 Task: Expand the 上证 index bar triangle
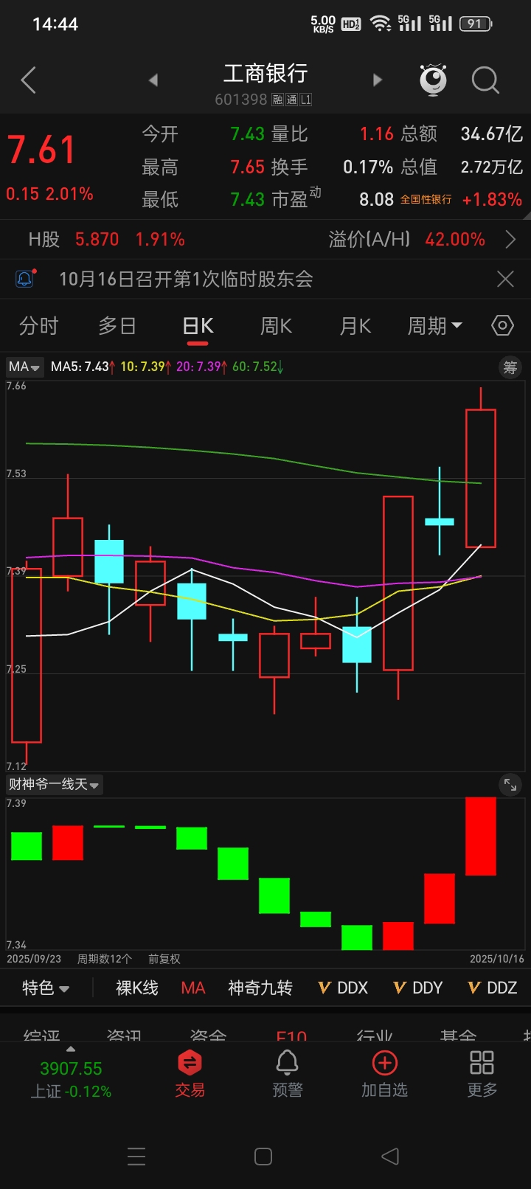click(71, 1049)
